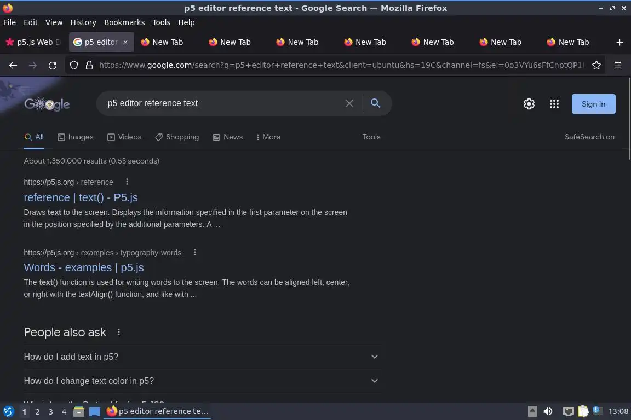Open SafeSearch on settings
The image size is (631, 420).
click(x=589, y=137)
